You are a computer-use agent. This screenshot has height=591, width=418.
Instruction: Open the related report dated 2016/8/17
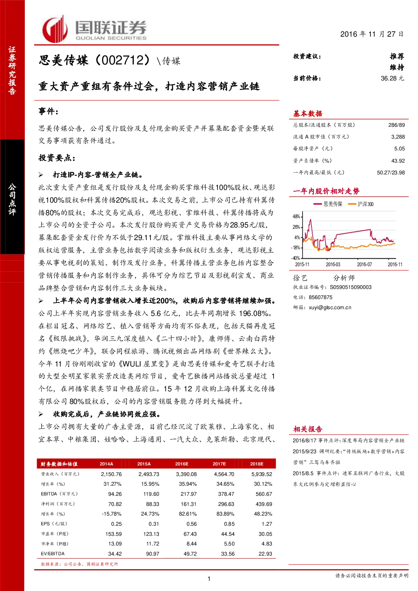pyautogui.click(x=348, y=441)
